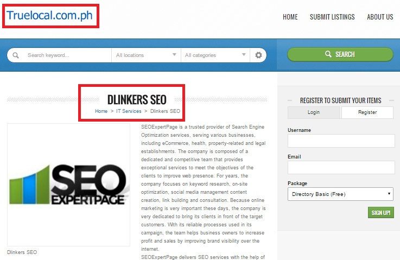This screenshot has height=260, width=400.
Task: Click the Home breadcrumb link
Action: click(101, 111)
